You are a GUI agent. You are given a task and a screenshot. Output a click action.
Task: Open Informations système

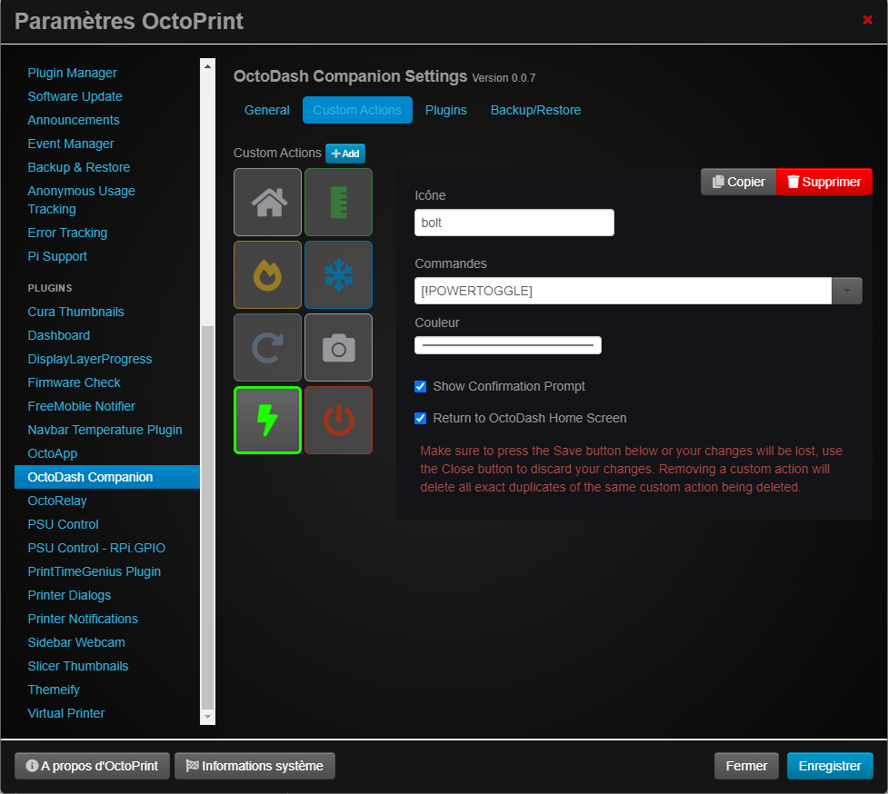click(x=254, y=766)
